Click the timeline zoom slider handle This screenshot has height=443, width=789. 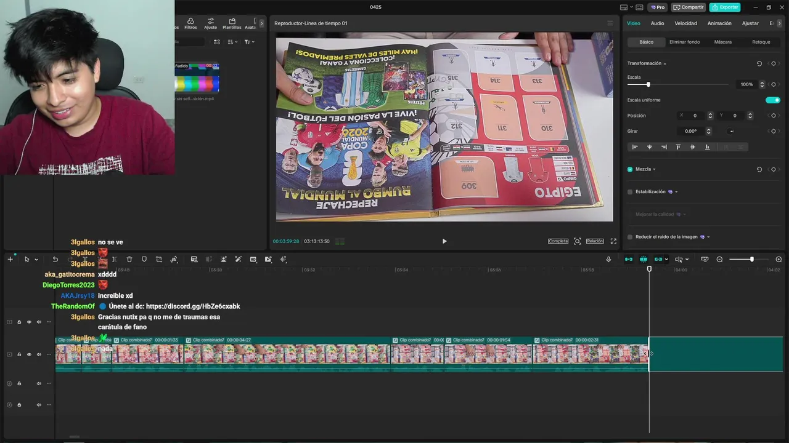coord(751,260)
